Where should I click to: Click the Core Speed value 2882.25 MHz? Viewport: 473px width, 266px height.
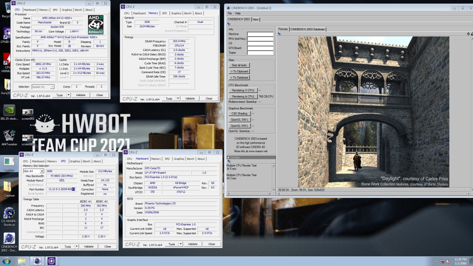[x=44, y=64]
